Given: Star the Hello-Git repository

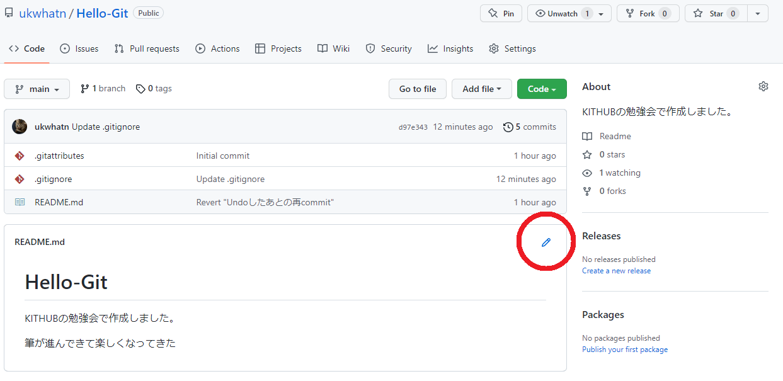Looking at the screenshot, I should [x=716, y=13].
